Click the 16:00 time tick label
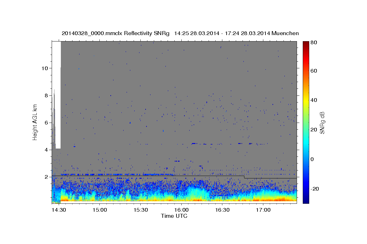Viewport: 367px width, 244px height. pos(181,210)
